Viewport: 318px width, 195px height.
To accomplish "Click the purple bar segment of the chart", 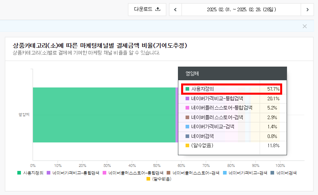I will pos(177,115).
